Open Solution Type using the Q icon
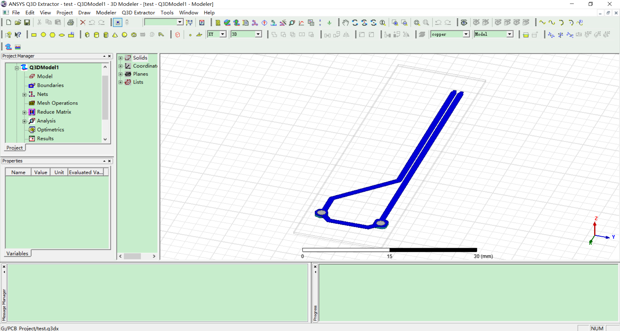This screenshot has height=331, width=620. tap(202, 23)
